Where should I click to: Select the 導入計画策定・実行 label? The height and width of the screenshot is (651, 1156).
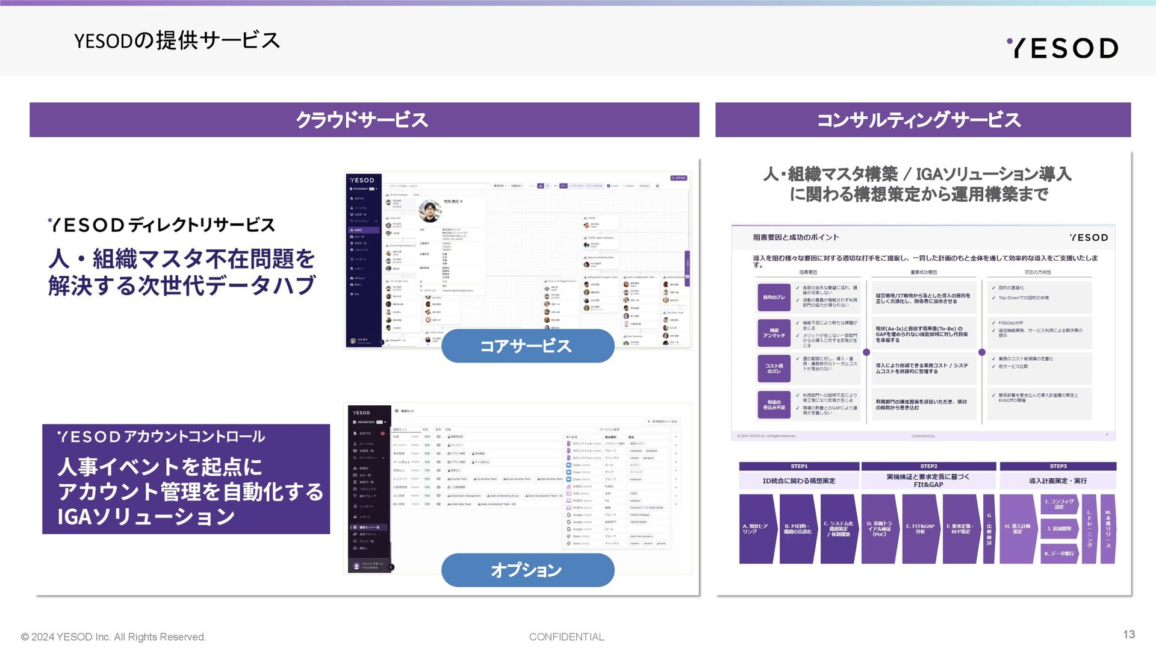click(x=1058, y=481)
